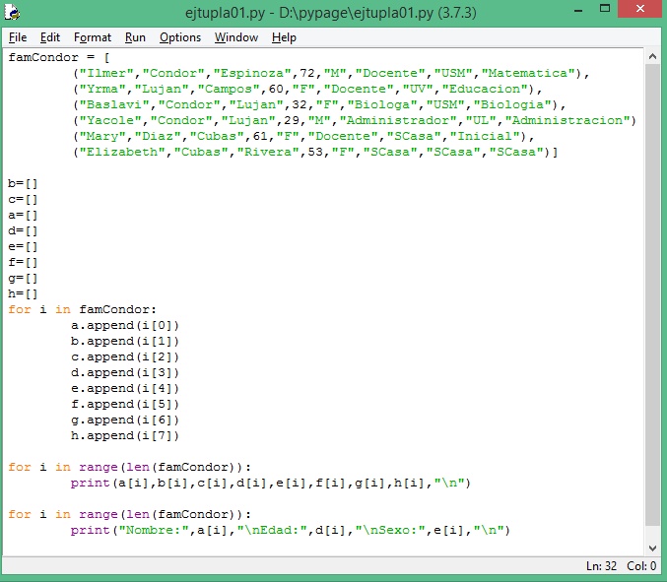Place cursor on the a=[] line
The width and height of the screenshot is (667, 582).
click(x=23, y=215)
